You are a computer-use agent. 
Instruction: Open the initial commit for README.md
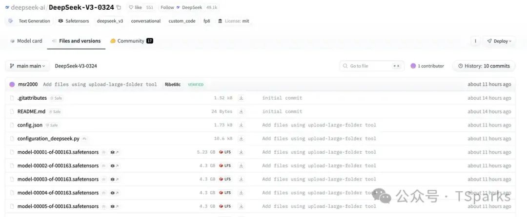pos(283,111)
